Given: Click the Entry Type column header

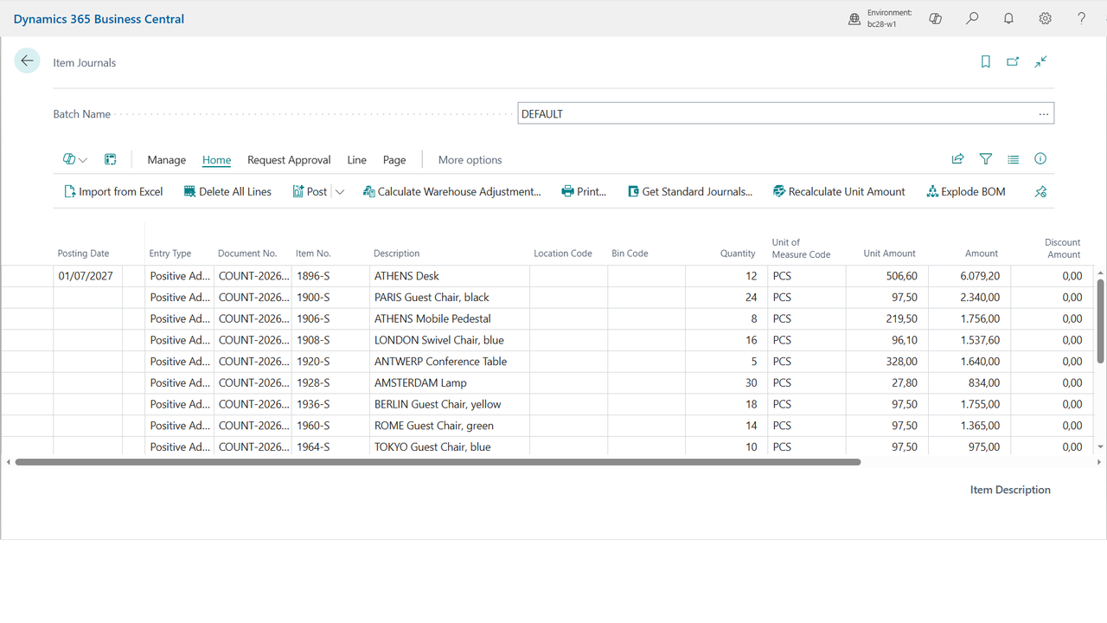Looking at the screenshot, I should (170, 254).
